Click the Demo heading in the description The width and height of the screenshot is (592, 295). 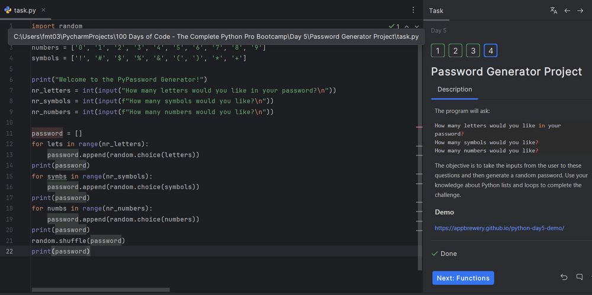(x=445, y=212)
